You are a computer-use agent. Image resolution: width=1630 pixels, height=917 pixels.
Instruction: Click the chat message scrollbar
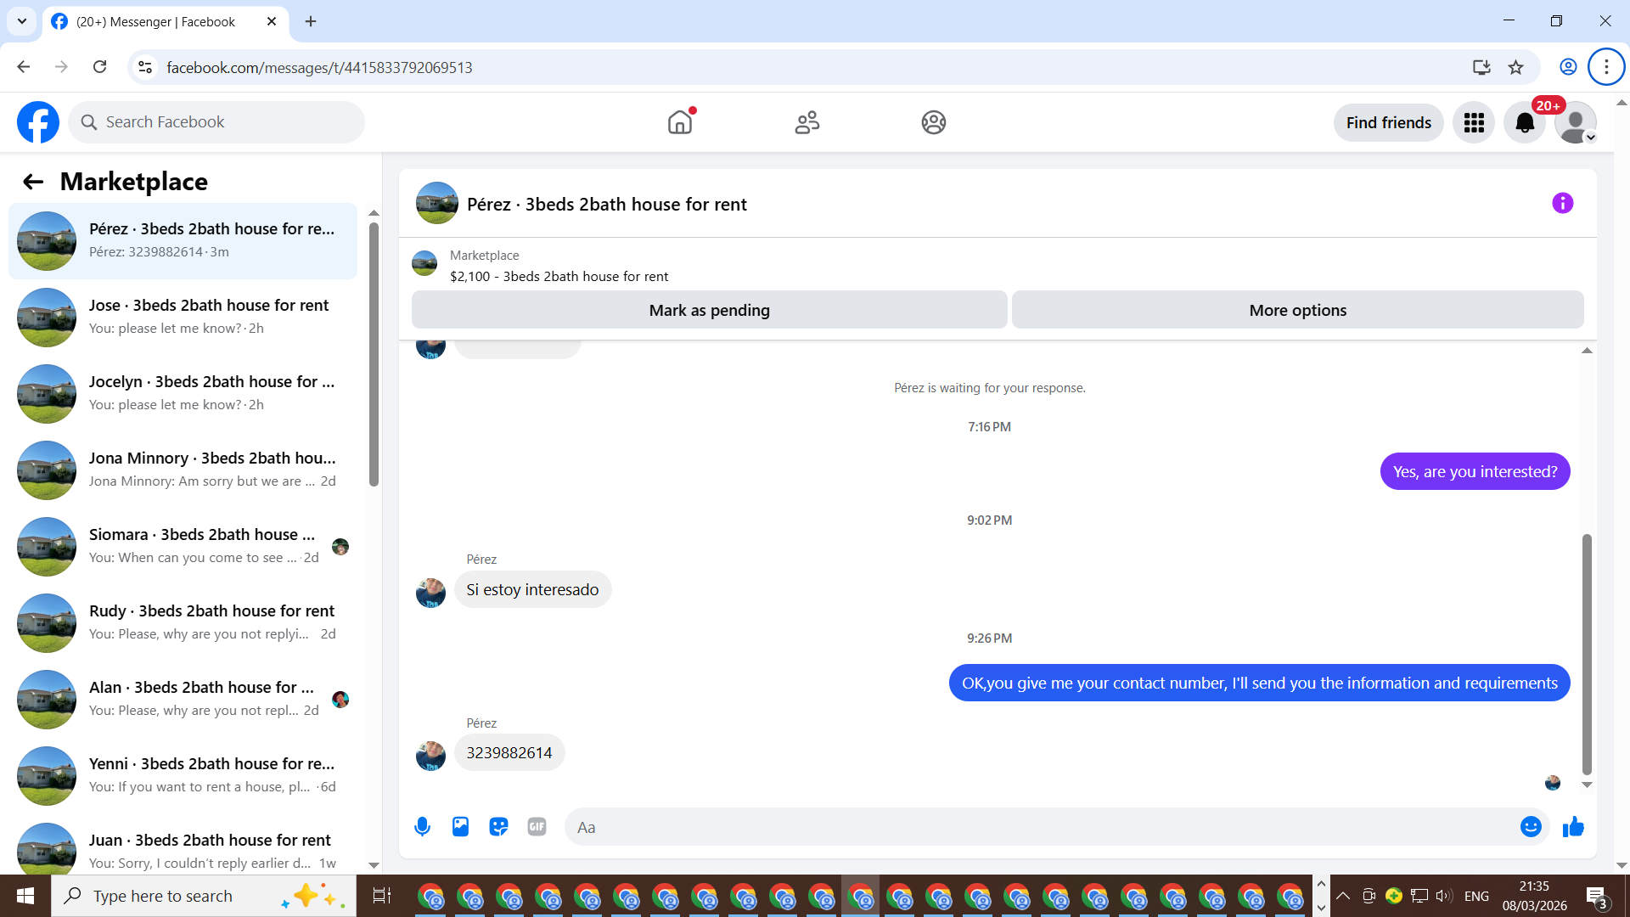1586,654
